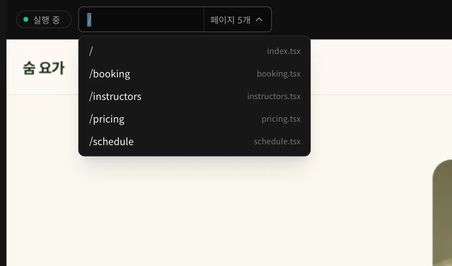Click the 실행 중 status badge
452x266 pixels.
44,20
